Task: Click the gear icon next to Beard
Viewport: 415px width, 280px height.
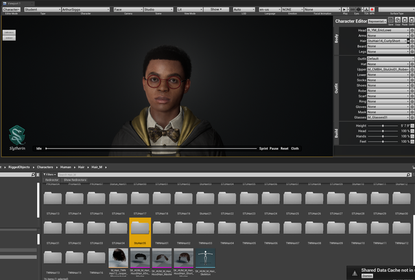Action: (412, 46)
